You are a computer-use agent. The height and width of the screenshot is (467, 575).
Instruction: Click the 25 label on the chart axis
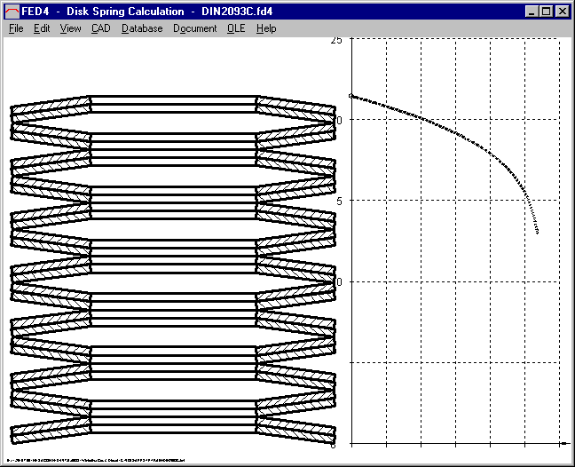[x=335, y=41]
